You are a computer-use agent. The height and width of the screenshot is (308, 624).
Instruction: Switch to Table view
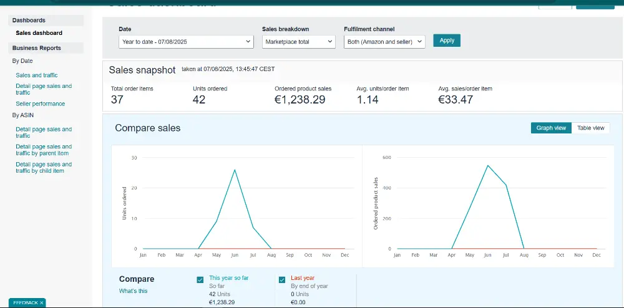tap(590, 128)
